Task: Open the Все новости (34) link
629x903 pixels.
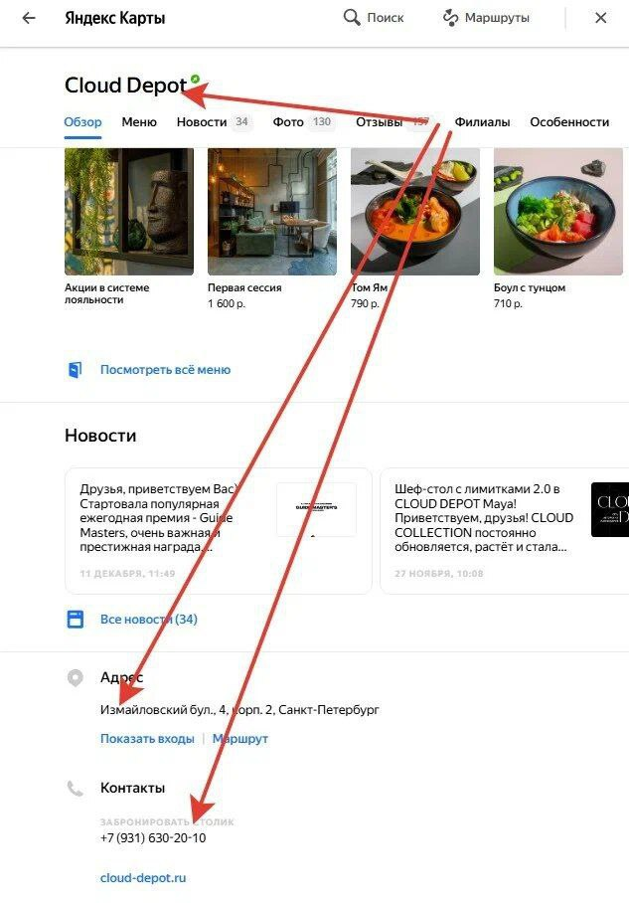Action: point(148,620)
